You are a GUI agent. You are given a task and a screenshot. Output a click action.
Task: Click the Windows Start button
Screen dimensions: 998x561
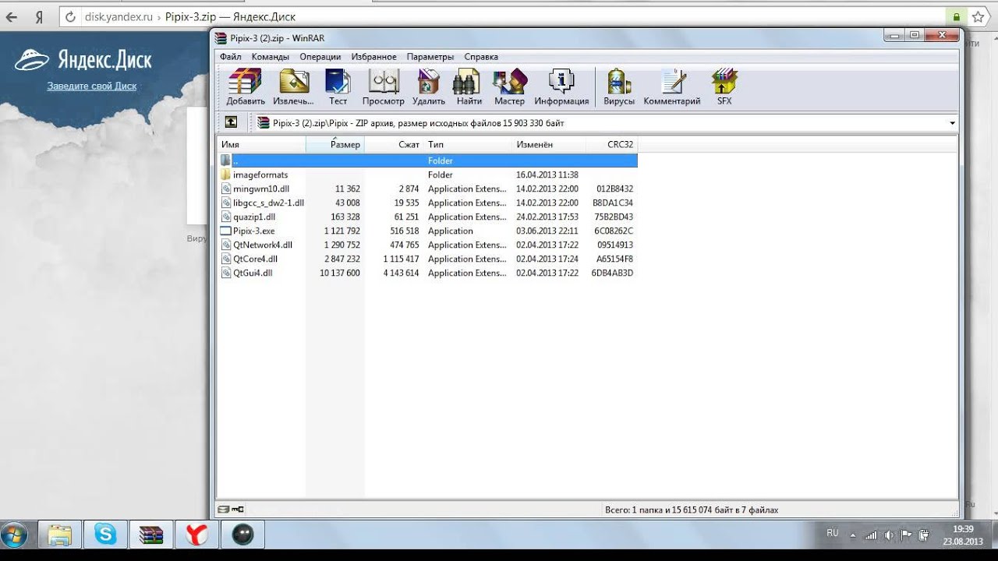15,535
